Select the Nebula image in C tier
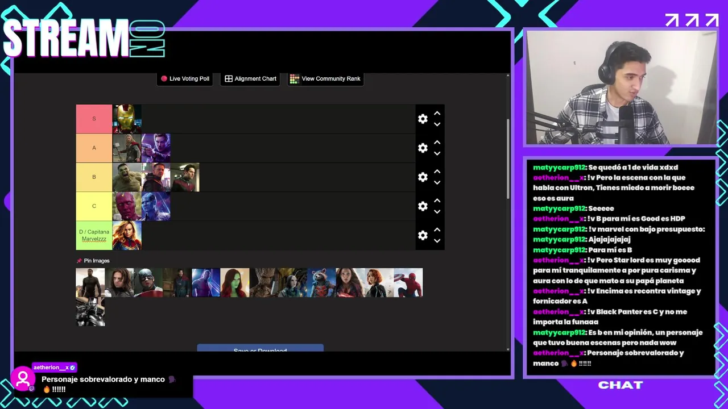This screenshot has height=409, width=728. (x=156, y=206)
